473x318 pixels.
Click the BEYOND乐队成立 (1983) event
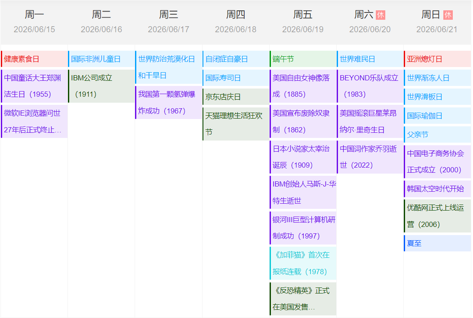pyautogui.click(x=370, y=86)
